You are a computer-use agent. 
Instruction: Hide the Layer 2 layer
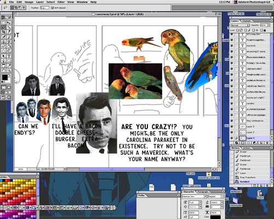[x=232, y=126]
